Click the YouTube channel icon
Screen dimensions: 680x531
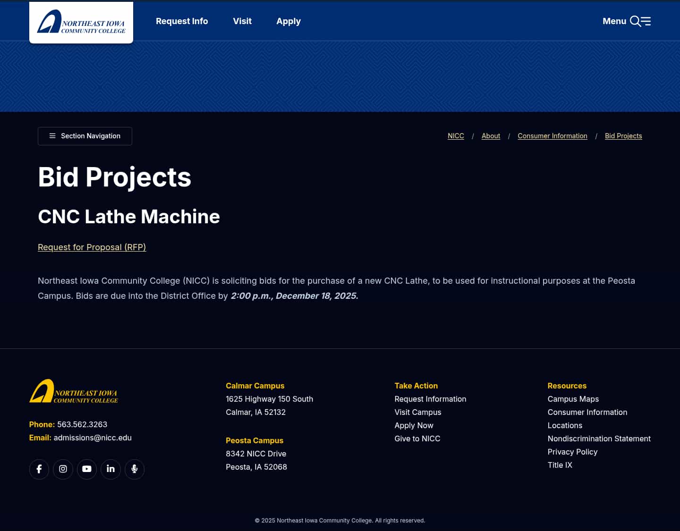tap(87, 469)
